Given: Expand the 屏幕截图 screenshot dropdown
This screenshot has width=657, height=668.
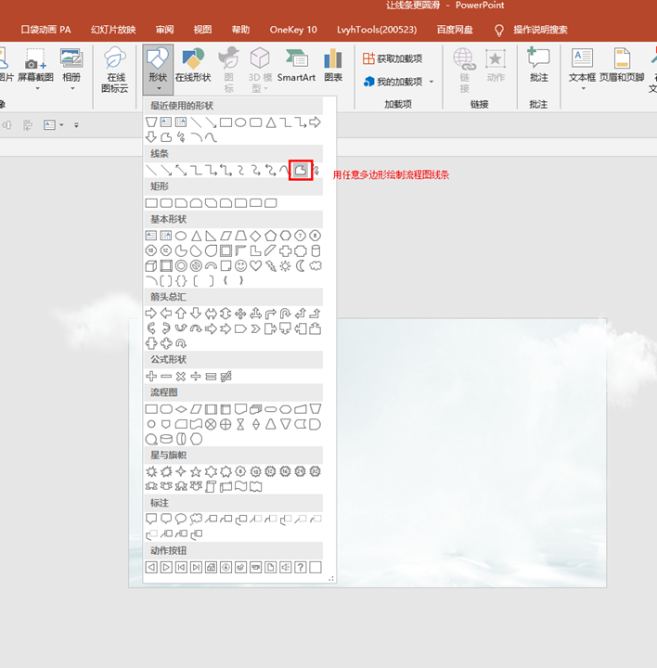Looking at the screenshot, I should point(37,89).
